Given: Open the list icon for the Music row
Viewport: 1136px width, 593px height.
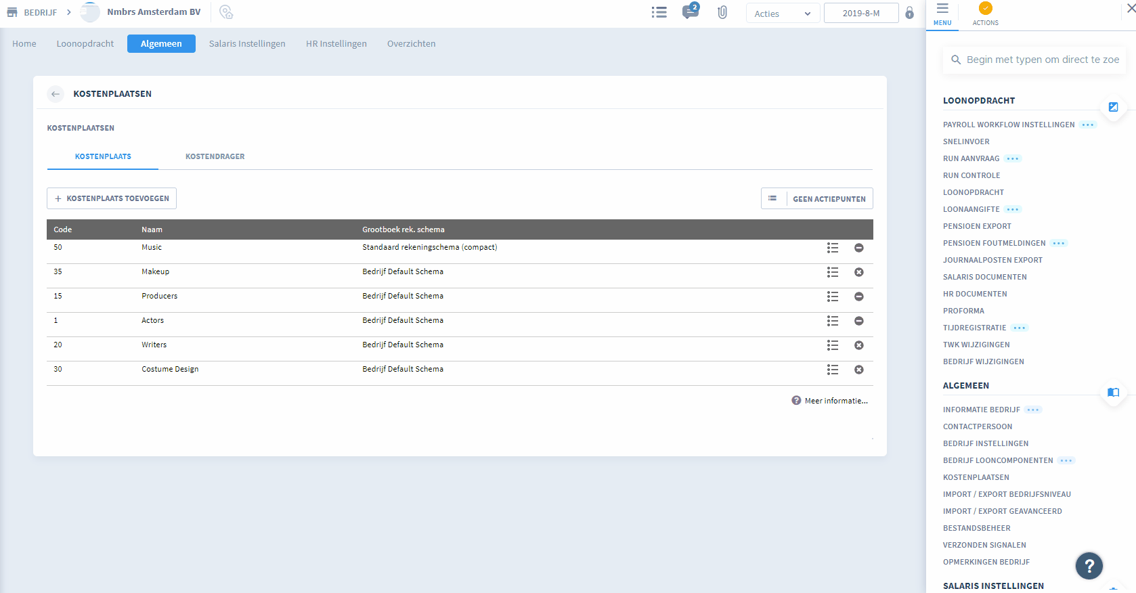Looking at the screenshot, I should point(833,248).
